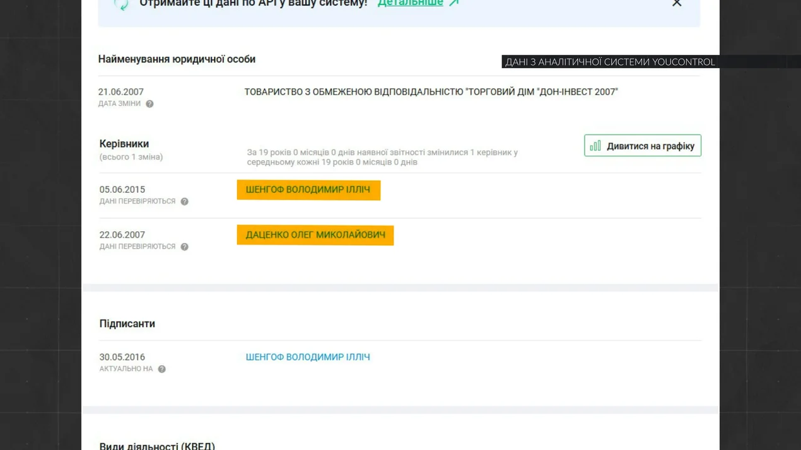Open the Детальніше link

[x=410, y=3]
